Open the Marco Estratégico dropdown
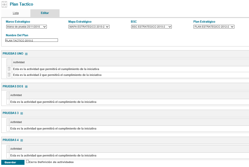The image size is (249, 167). (26, 27)
